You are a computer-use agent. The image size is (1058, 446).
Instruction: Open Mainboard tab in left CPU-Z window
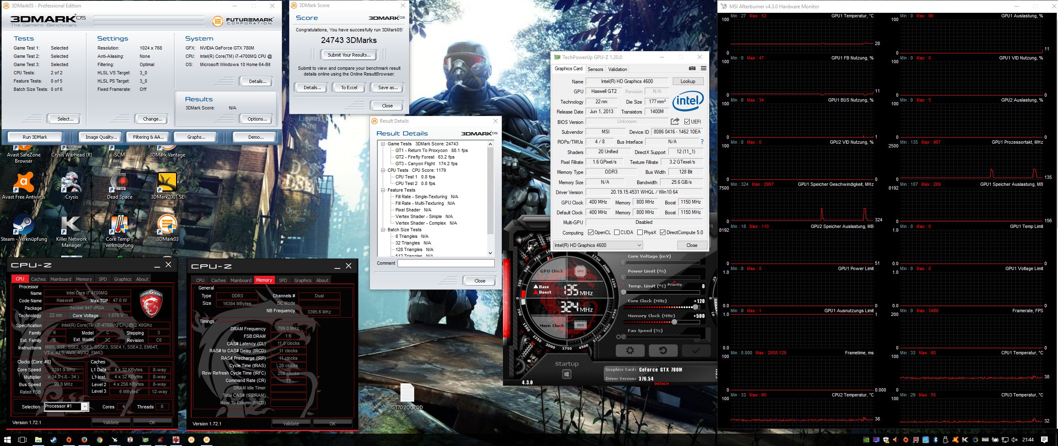tap(61, 279)
